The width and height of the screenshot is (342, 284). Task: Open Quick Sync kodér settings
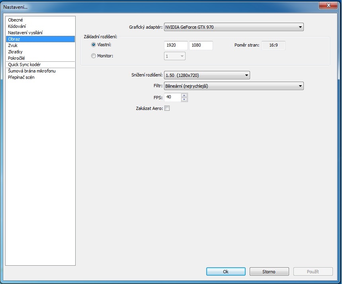[x=40, y=65]
